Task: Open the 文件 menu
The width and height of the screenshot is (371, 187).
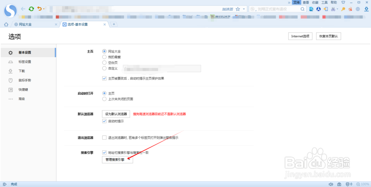Action: pyautogui.click(x=296, y=2)
